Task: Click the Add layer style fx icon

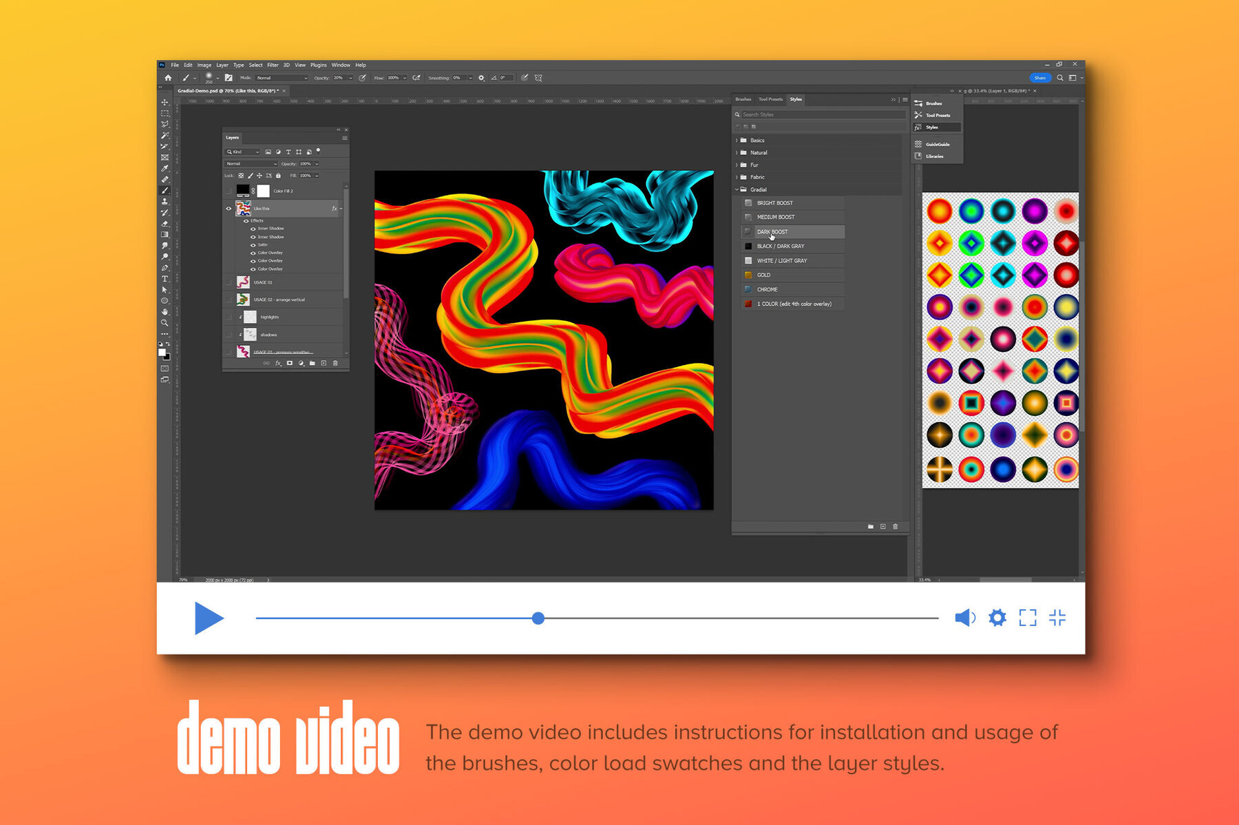Action: [278, 363]
